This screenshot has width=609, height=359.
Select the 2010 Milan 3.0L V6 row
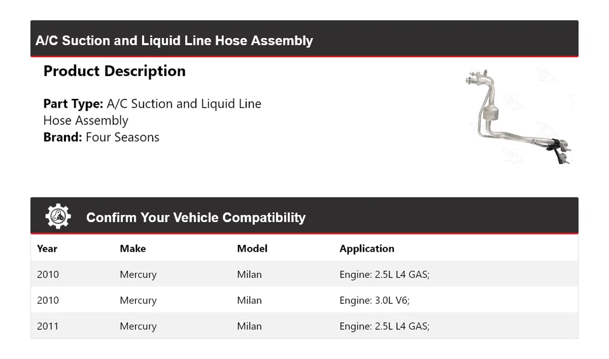click(304, 301)
